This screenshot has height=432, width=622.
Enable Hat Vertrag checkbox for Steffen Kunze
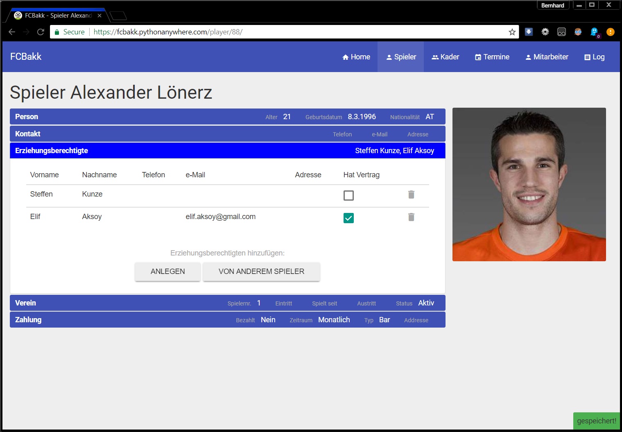tap(348, 195)
